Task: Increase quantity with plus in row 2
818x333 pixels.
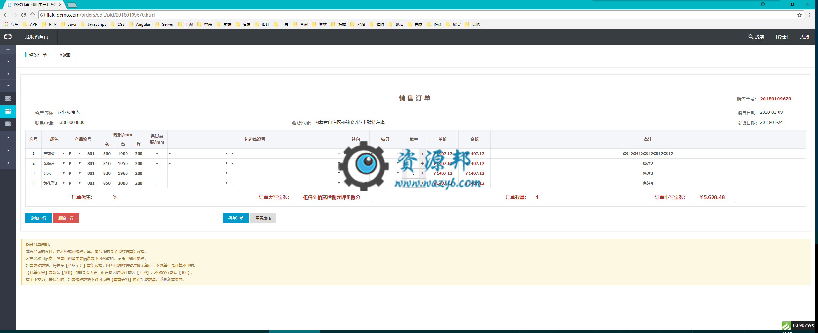Action: point(423,163)
